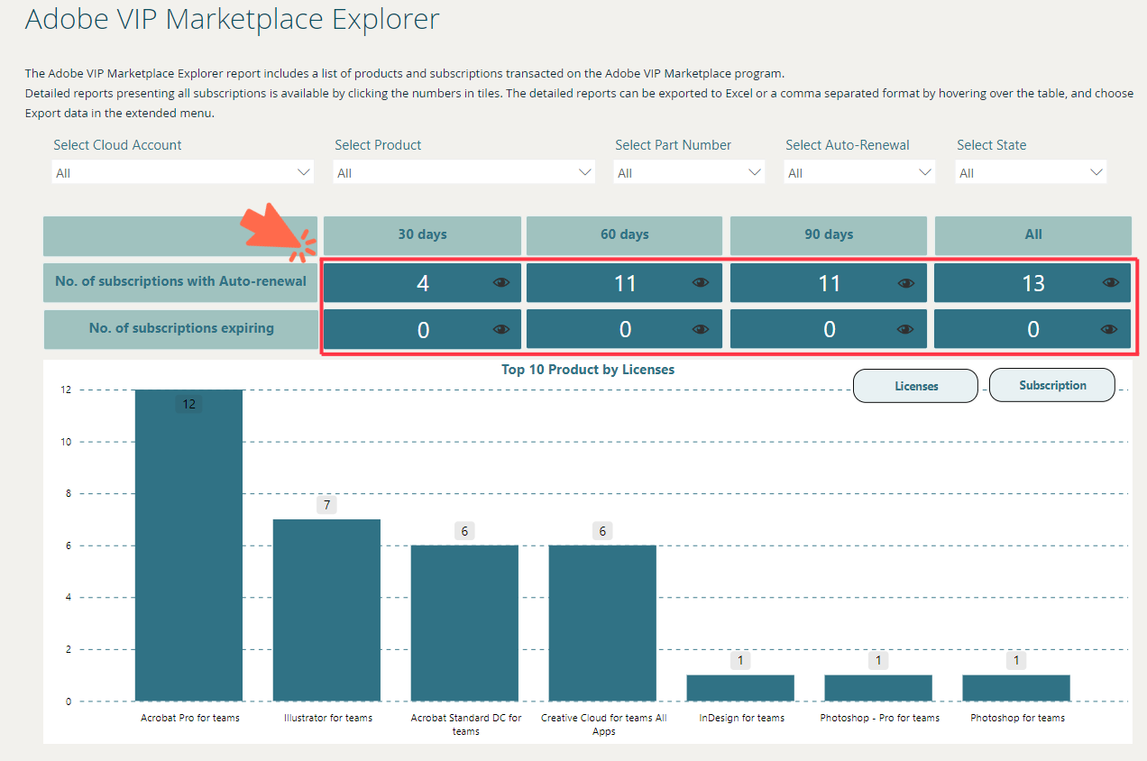Click eye icon in All expiring tile
Image resolution: width=1147 pixels, height=761 pixels.
pyautogui.click(x=1111, y=329)
